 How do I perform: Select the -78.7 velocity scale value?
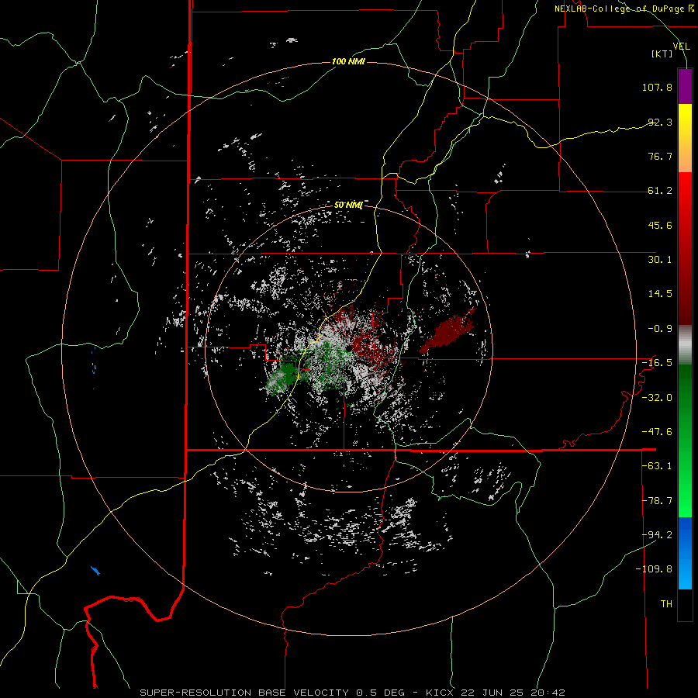(x=657, y=501)
